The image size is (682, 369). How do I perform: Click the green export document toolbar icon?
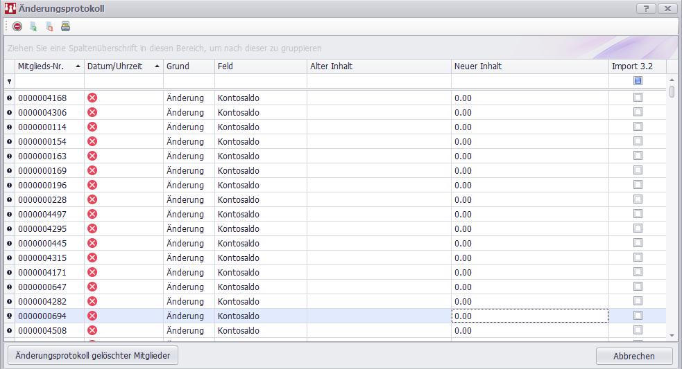(x=33, y=26)
